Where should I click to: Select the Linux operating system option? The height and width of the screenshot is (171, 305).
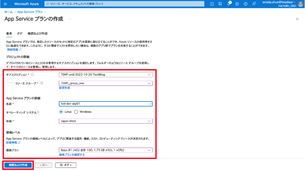(x=61, y=112)
